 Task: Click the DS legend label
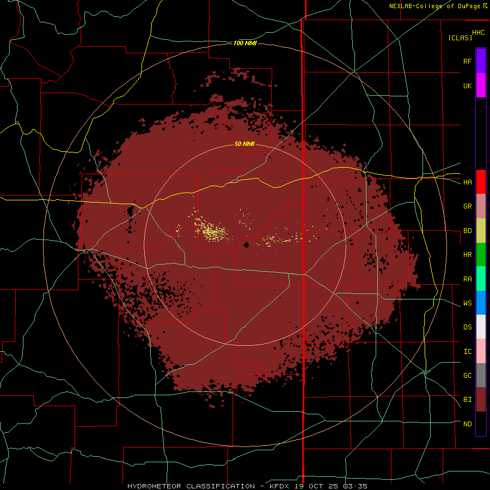point(467,327)
